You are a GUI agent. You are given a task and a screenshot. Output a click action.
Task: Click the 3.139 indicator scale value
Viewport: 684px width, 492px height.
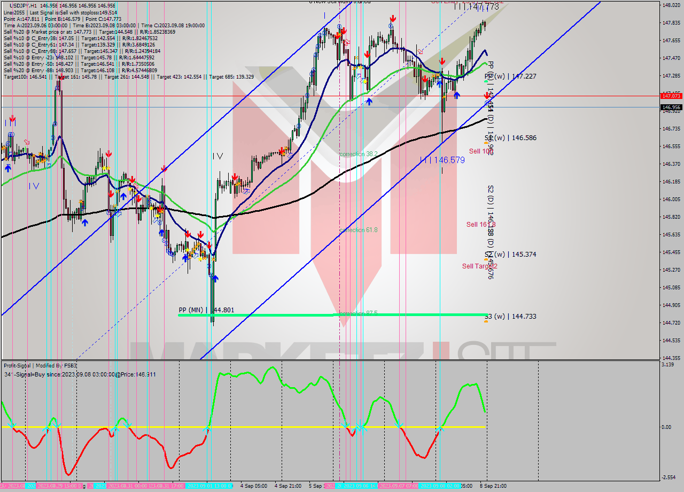[669, 365]
